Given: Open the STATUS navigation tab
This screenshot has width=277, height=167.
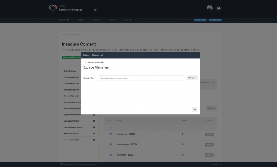Looking at the screenshot, I should [x=62, y=20].
